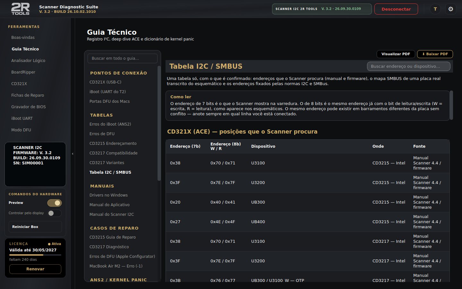The width and height of the screenshot is (462, 289).
Task: Collapse the sidebar with the arrow handle
Action: 73,154
